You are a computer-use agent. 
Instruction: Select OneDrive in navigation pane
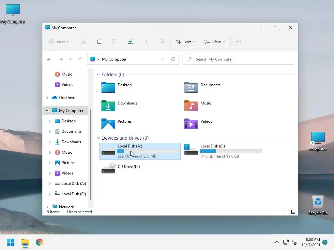coord(64,98)
